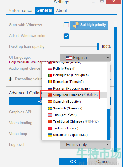Switch to the Performance tab
This screenshot has width=123, height=167.
click(20, 11)
